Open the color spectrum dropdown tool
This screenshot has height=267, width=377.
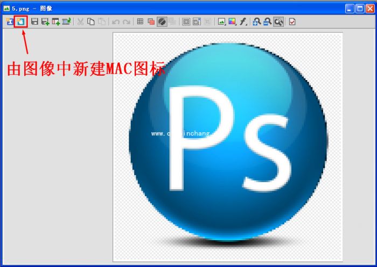click(x=232, y=22)
